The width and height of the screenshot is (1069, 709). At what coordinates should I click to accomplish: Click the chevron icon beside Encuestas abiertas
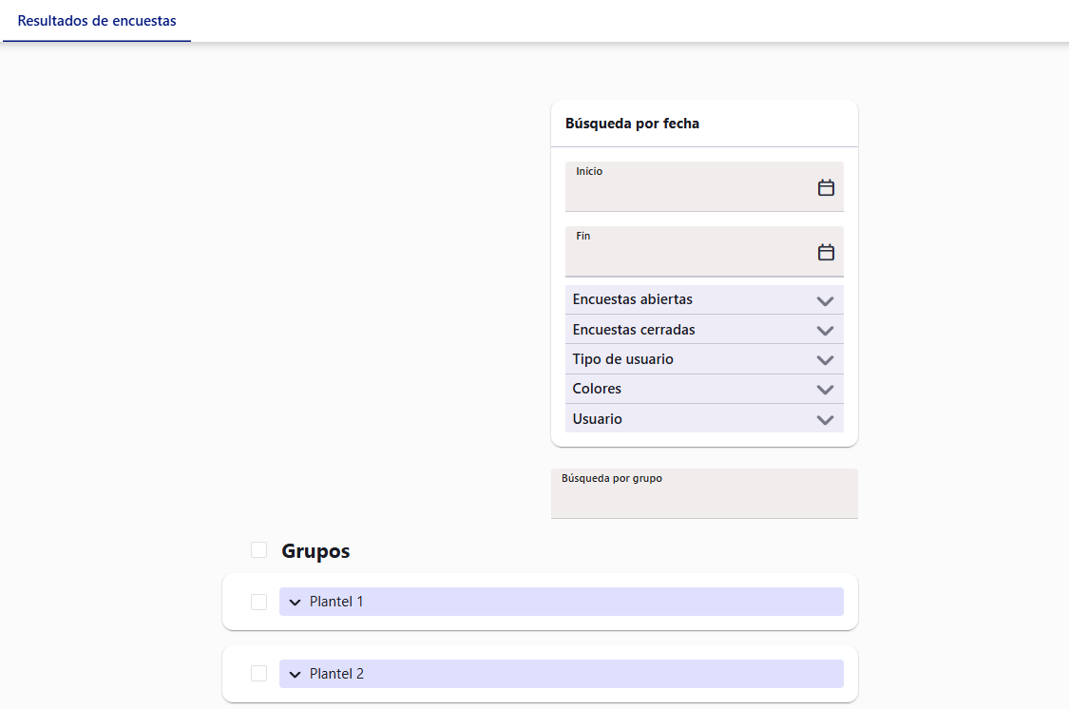click(825, 300)
